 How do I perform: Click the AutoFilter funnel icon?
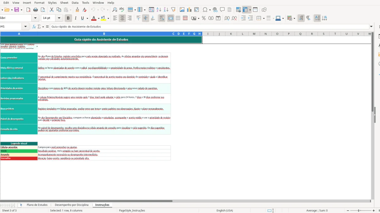173,10
